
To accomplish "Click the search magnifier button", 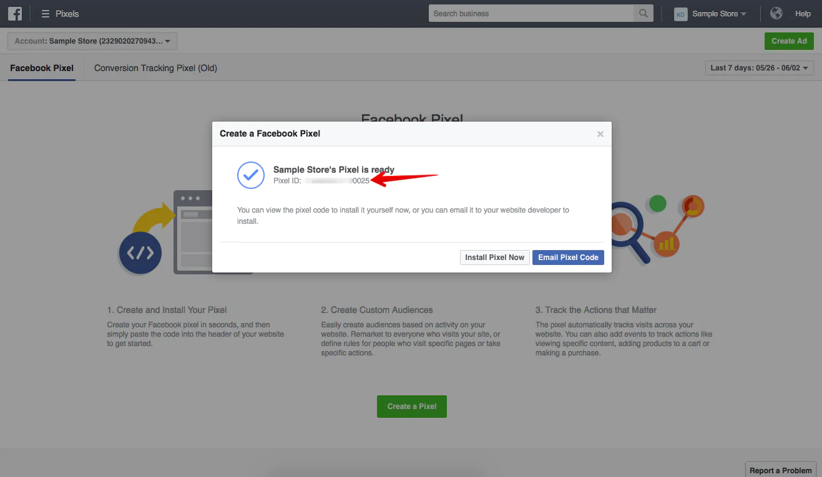I will coord(643,13).
